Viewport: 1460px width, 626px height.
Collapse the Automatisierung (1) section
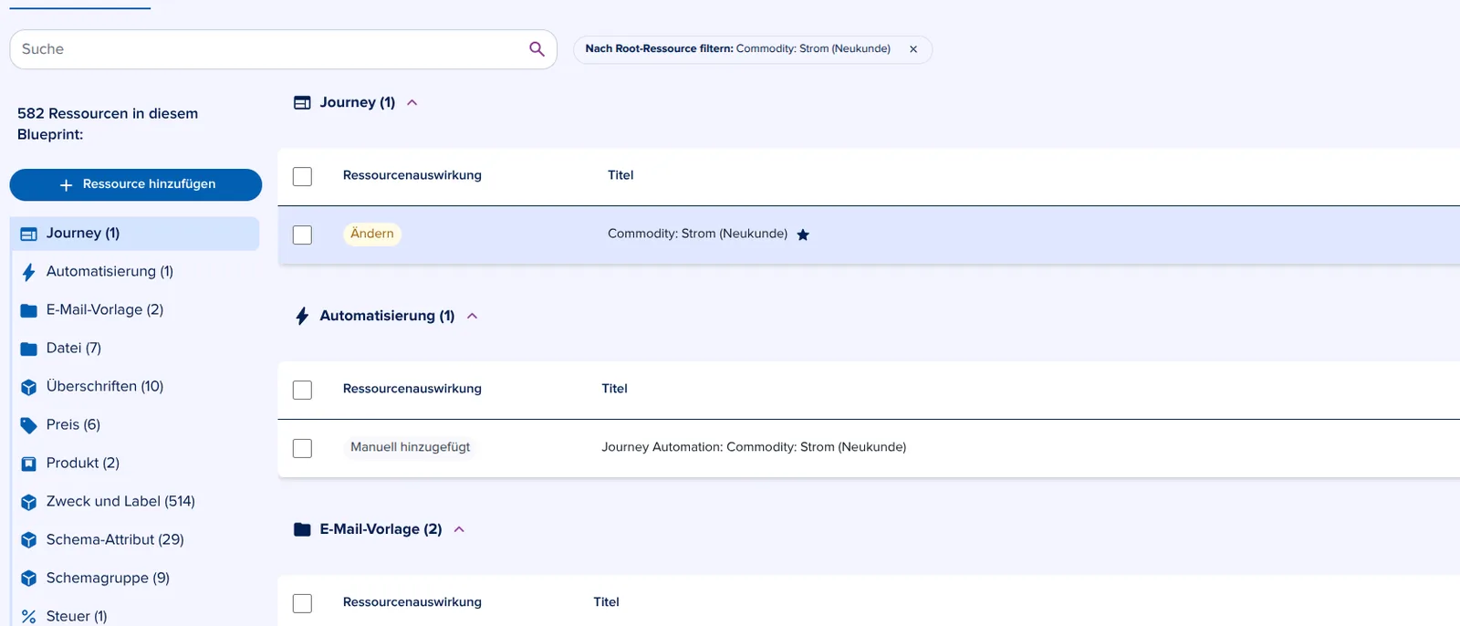pyautogui.click(x=473, y=316)
